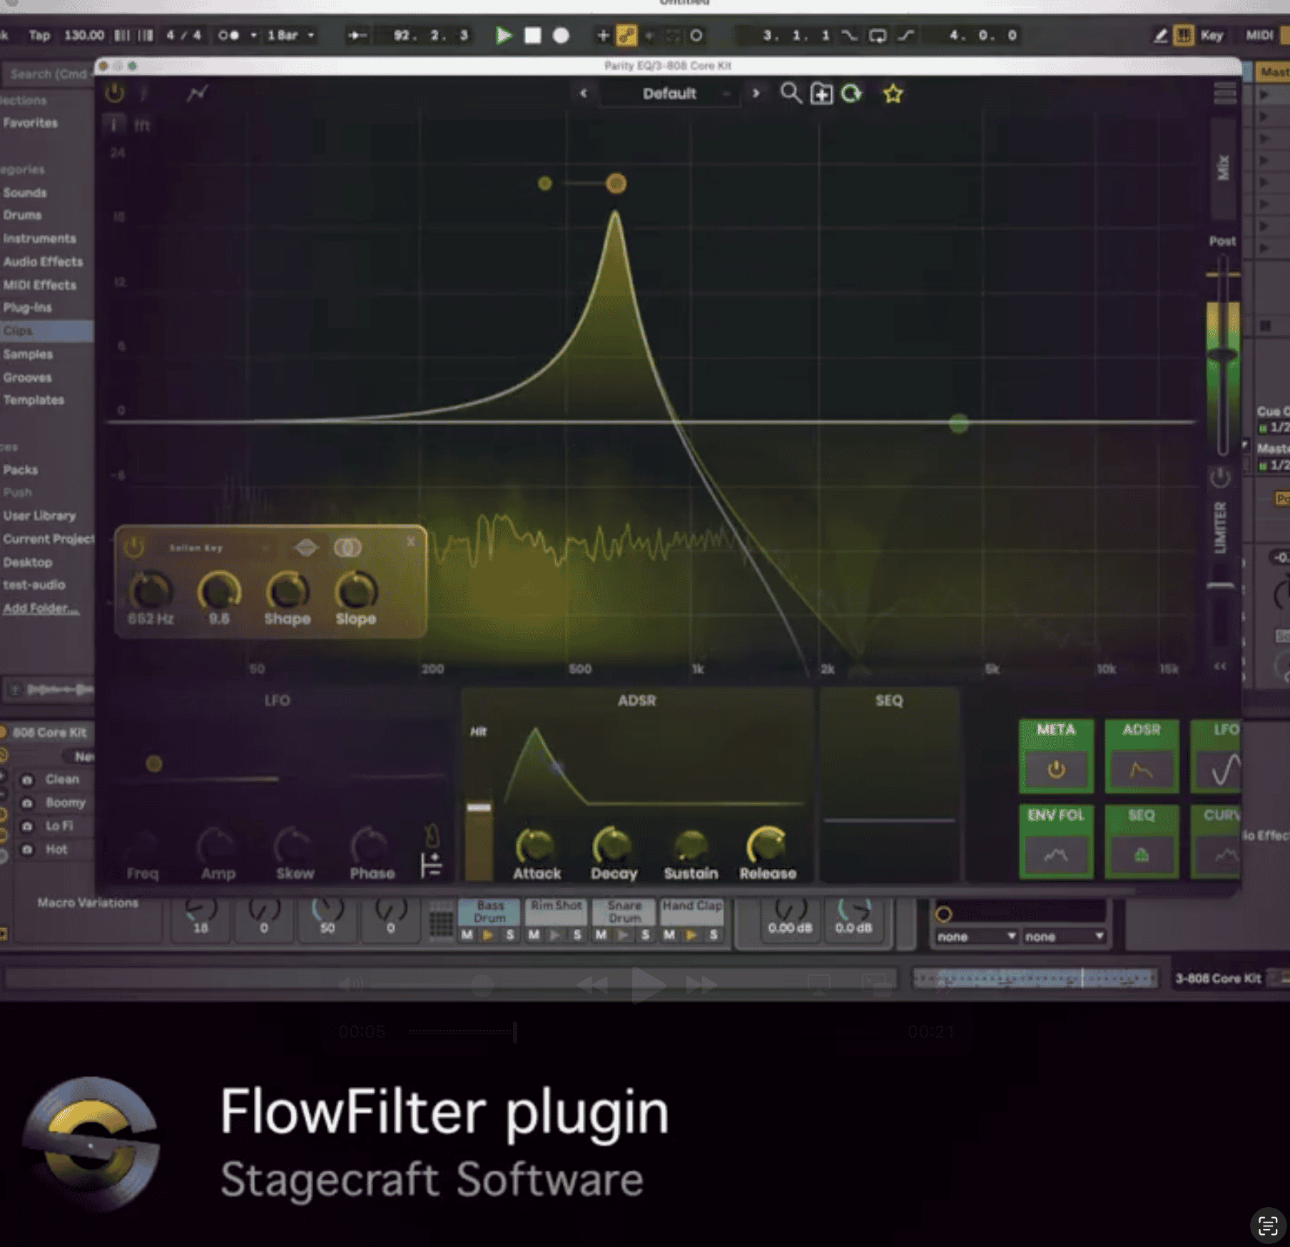Image resolution: width=1290 pixels, height=1247 pixels.
Task: Select Plug-Ins in Ableton browser
Action: tap(27, 307)
